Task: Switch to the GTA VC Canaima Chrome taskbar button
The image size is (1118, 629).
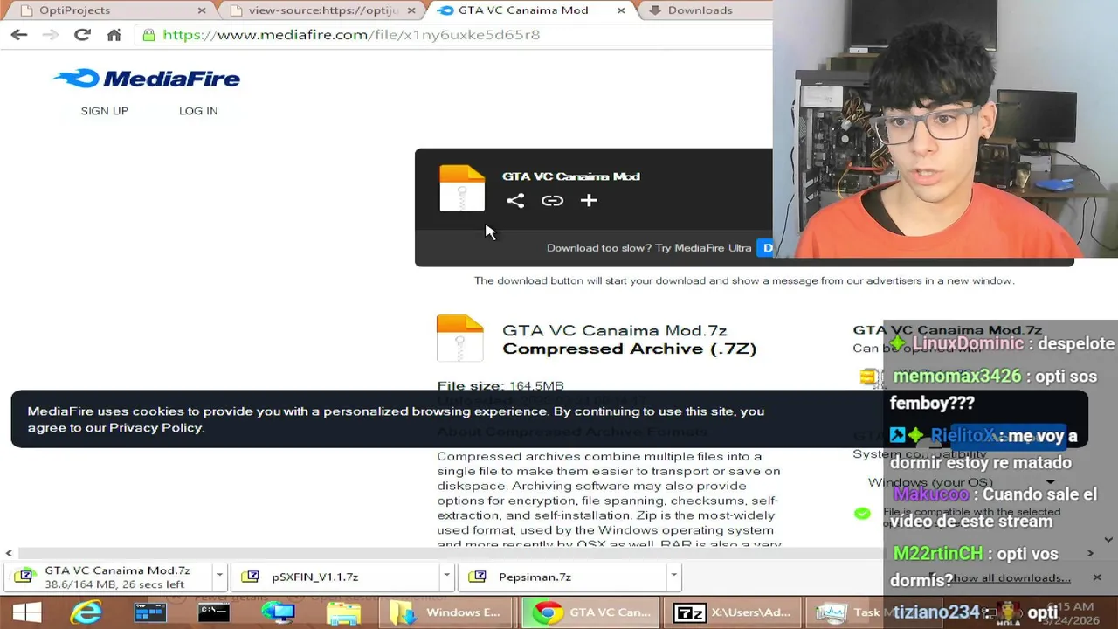Action: [590, 612]
